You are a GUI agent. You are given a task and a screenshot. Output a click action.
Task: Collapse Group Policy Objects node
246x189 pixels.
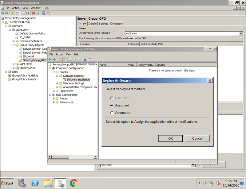[14, 45]
